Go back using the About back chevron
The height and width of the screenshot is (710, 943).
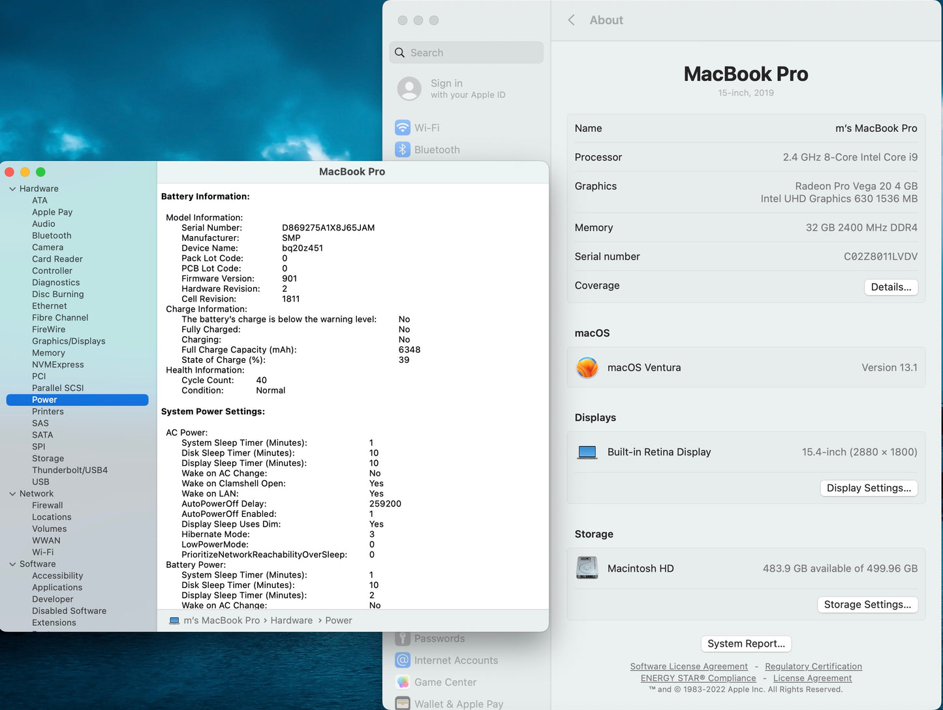(x=572, y=20)
